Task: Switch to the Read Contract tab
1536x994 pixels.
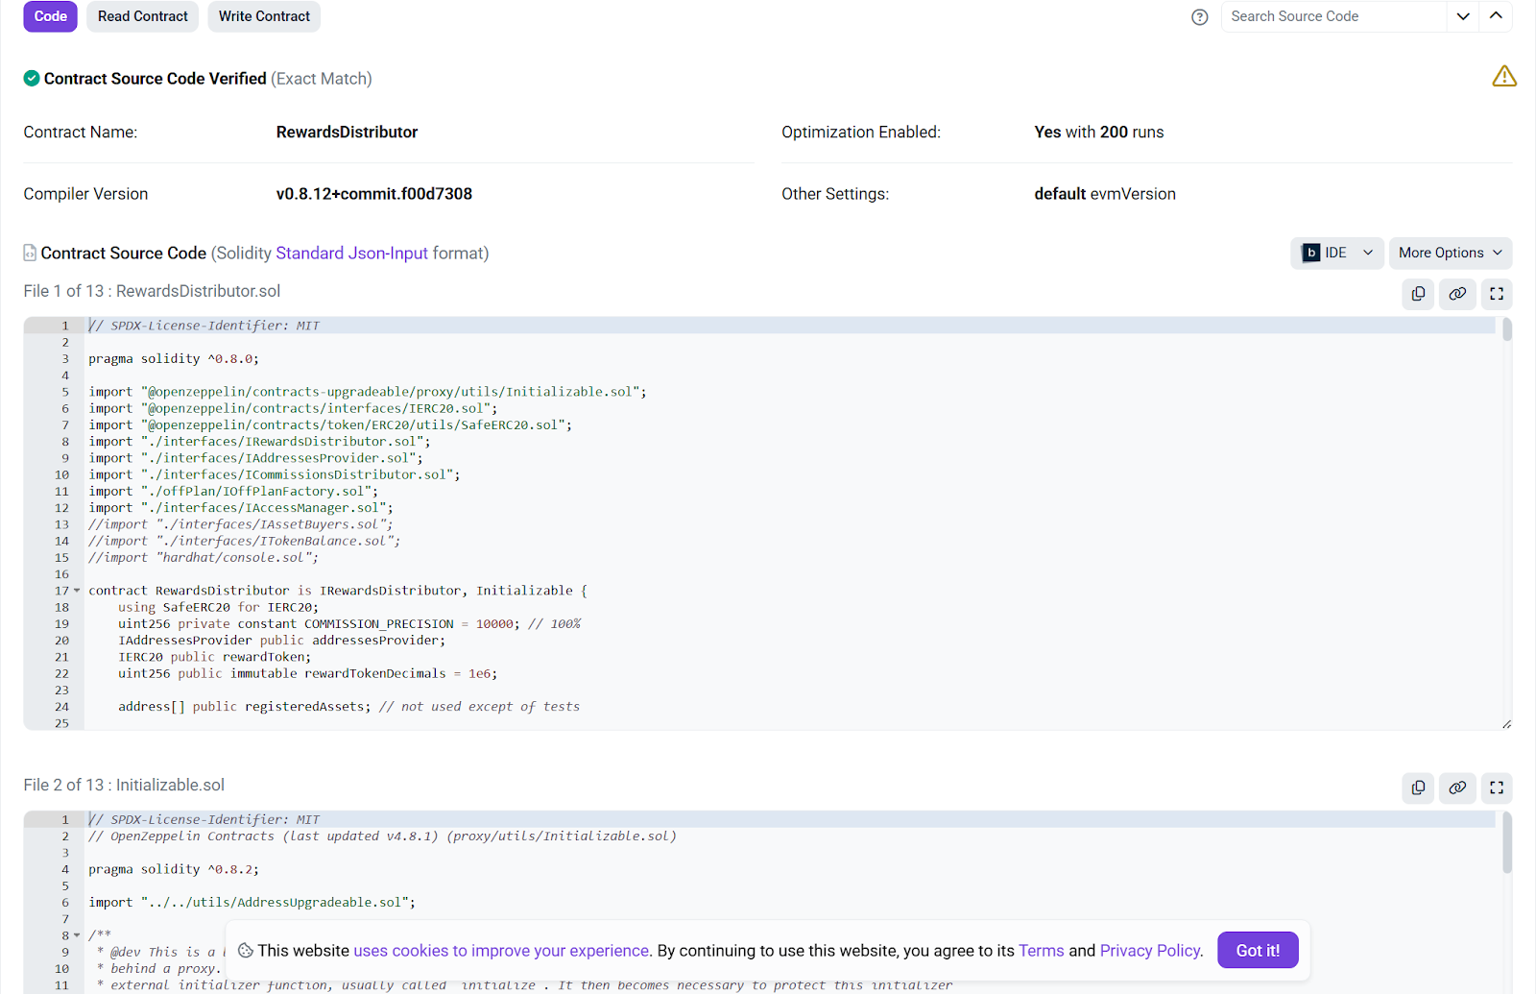Action: (x=142, y=16)
